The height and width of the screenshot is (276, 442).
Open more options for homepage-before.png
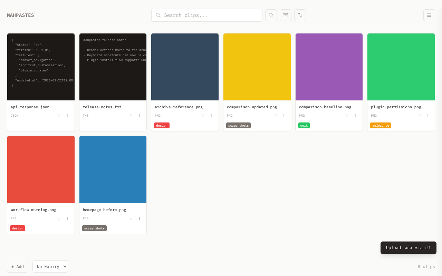click(140, 218)
